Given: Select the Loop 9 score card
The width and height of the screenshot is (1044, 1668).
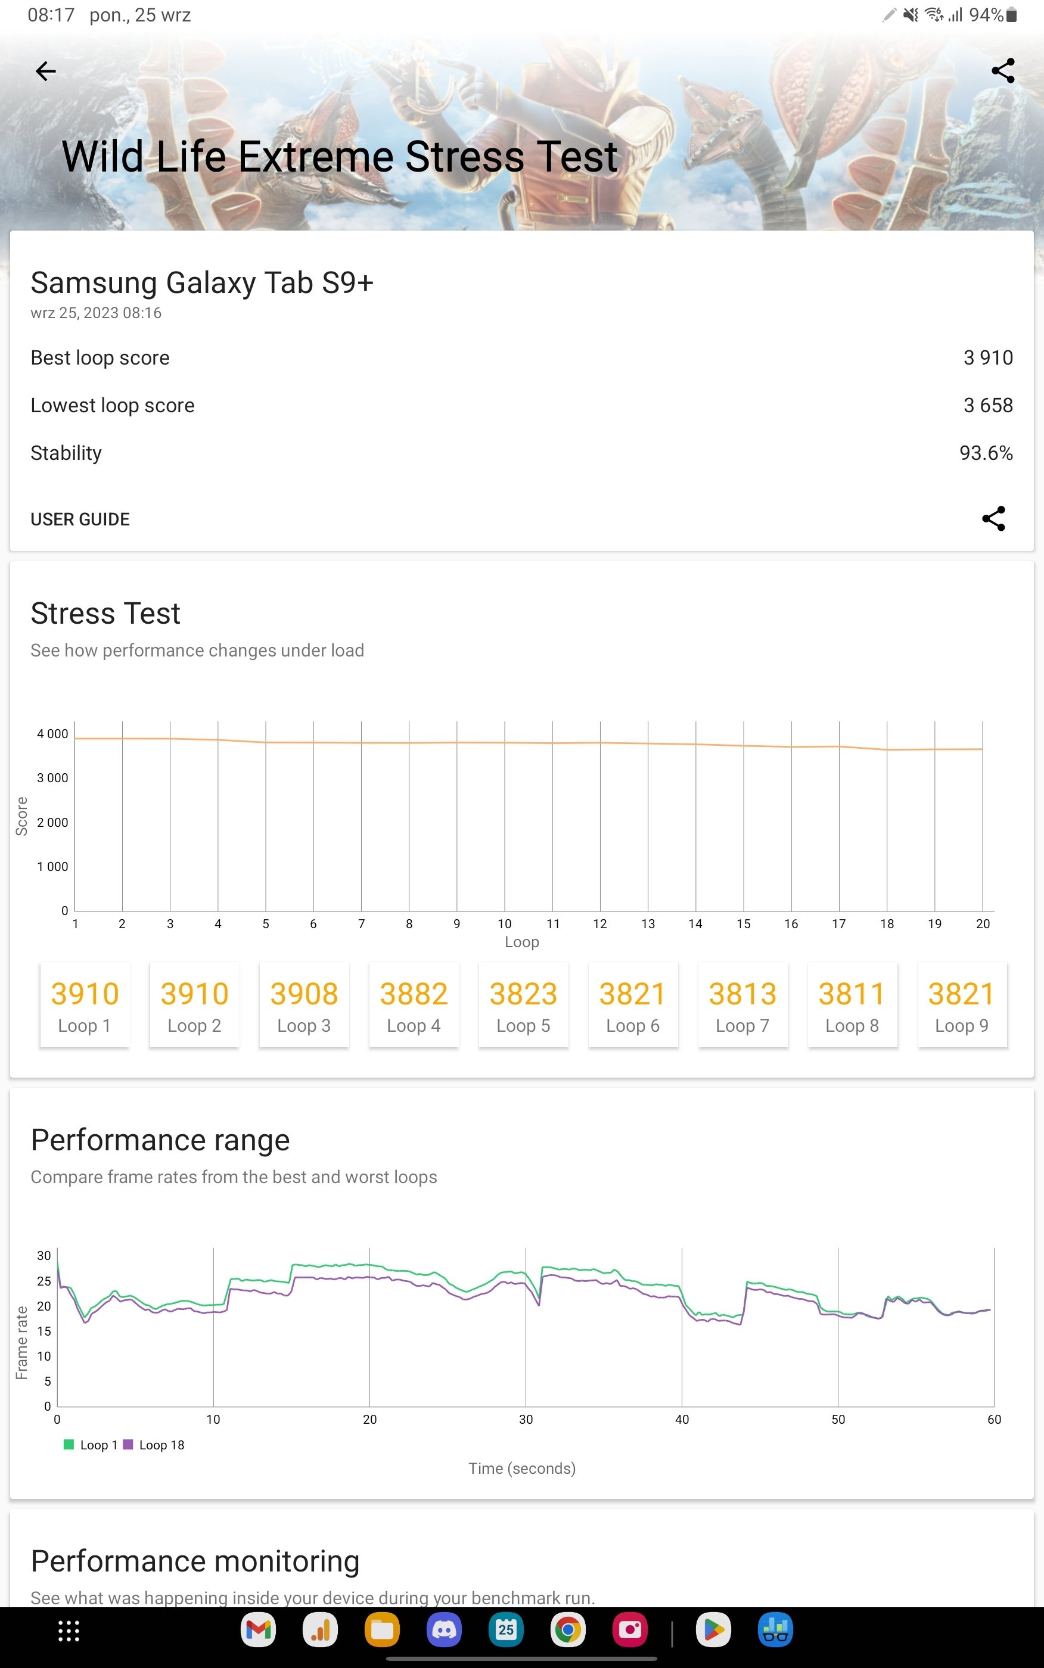Looking at the screenshot, I should (962, 1006).
